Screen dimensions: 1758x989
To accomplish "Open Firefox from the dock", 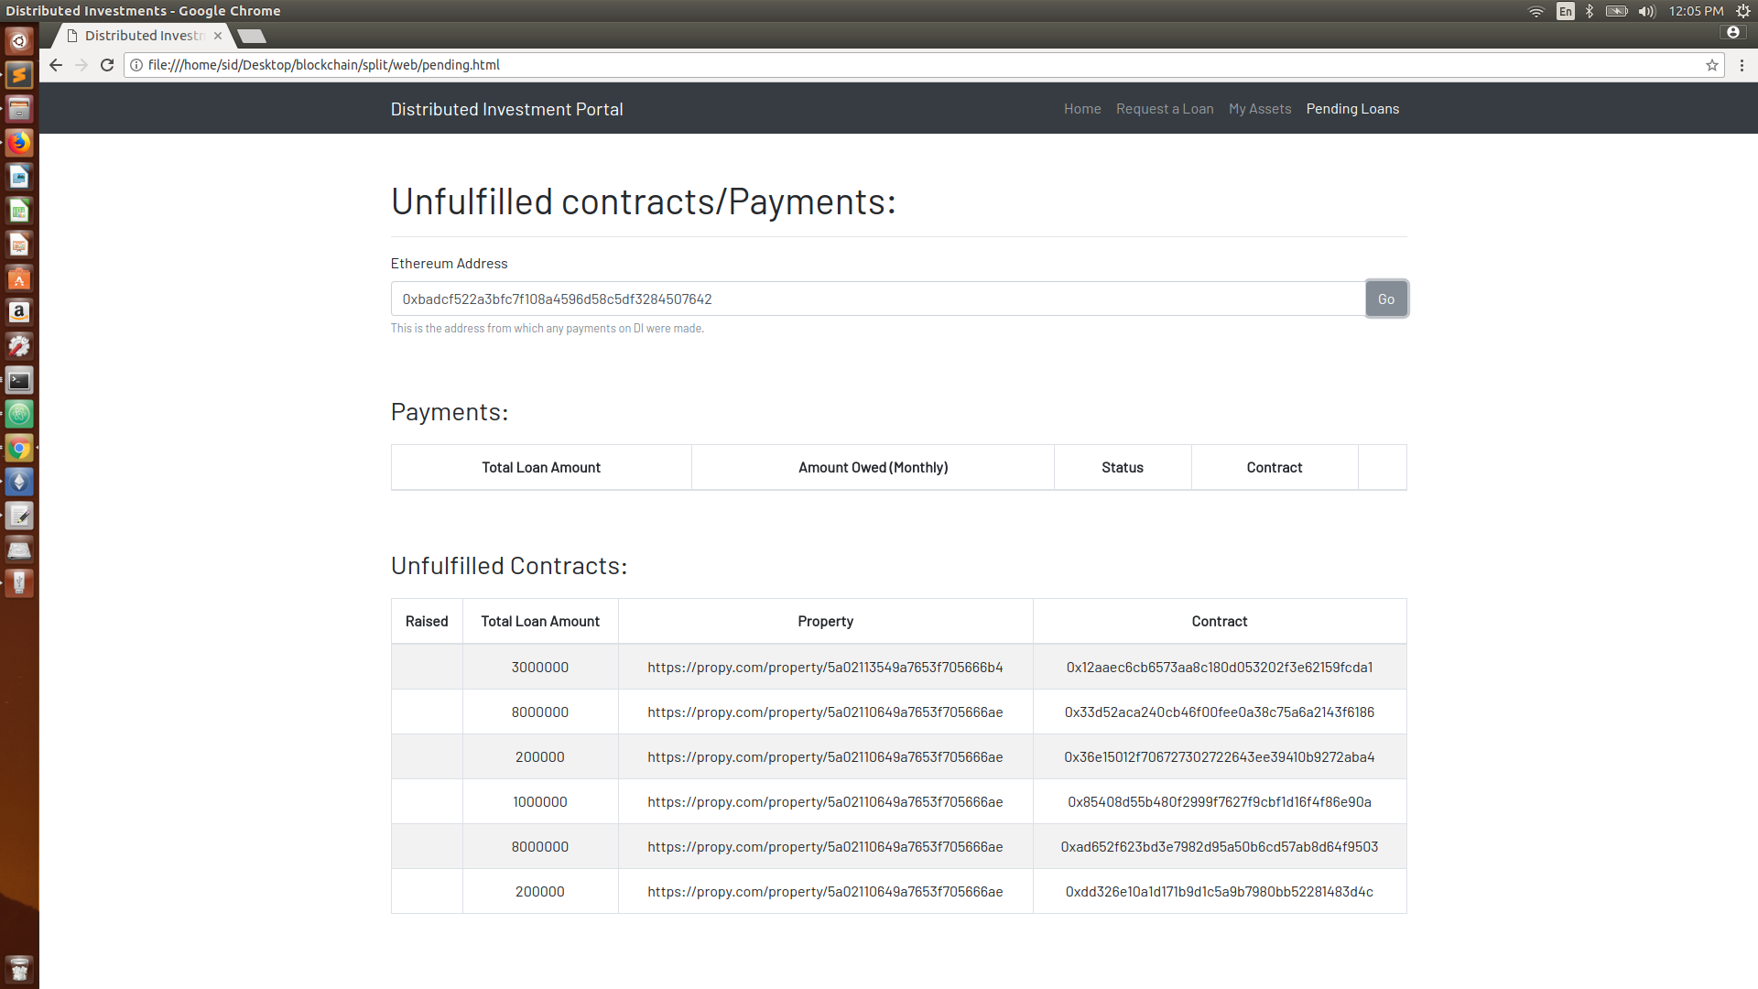I will [x=19, y=143].
